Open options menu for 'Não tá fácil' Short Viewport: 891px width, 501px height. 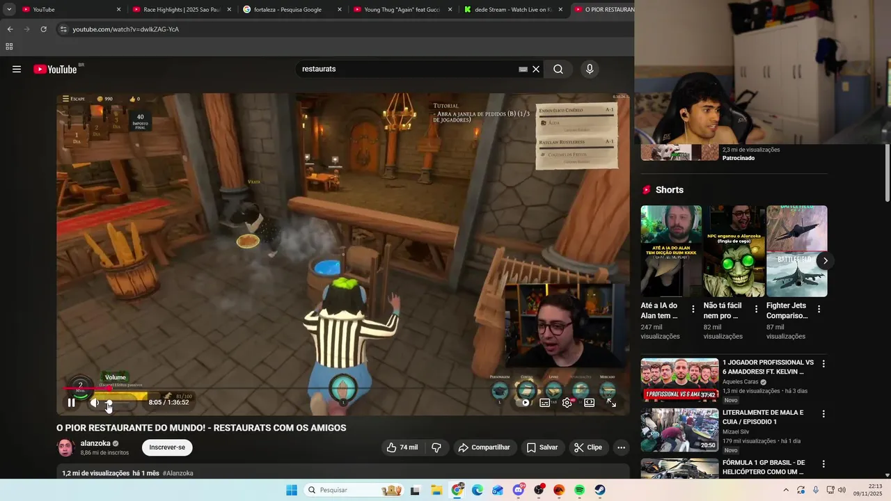tap(756, 309)
